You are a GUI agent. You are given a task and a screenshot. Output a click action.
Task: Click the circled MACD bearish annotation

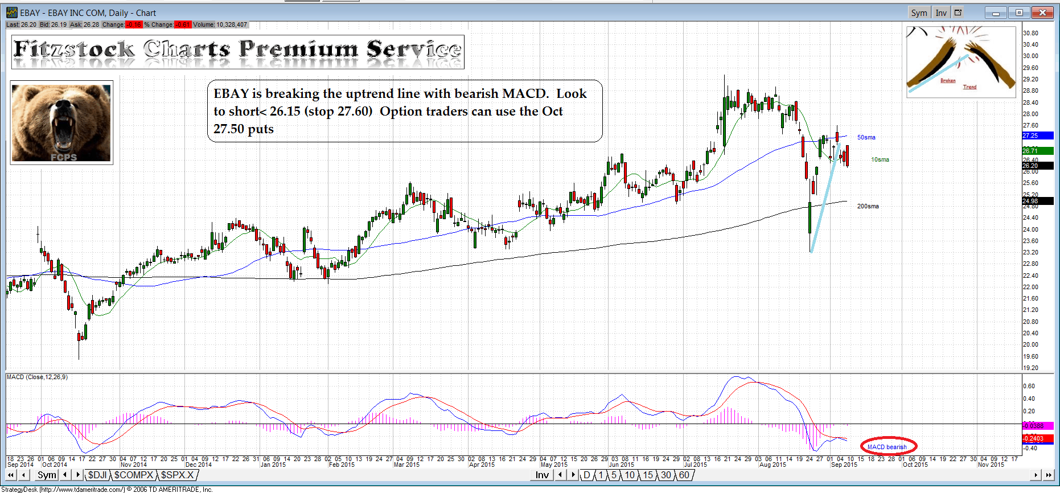tap(888, 446)
